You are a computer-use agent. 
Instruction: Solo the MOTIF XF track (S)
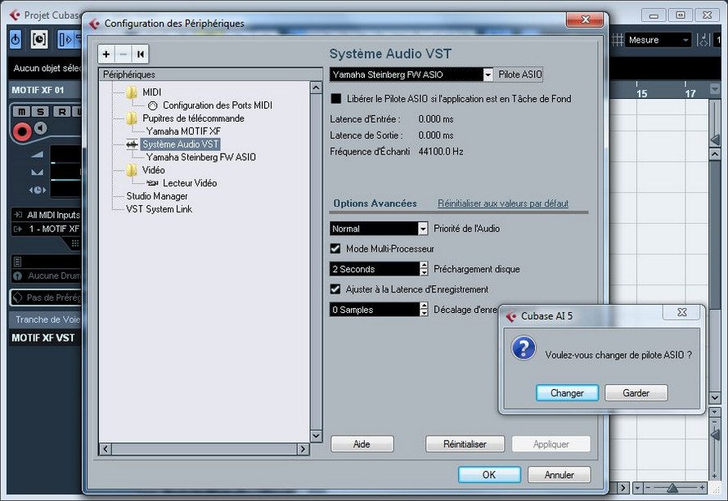point(39,111)
